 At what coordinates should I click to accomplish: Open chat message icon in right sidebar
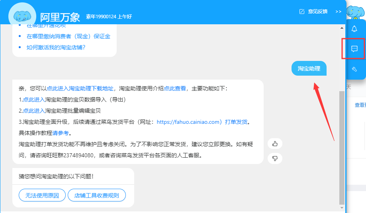click(x=354, y=49)
